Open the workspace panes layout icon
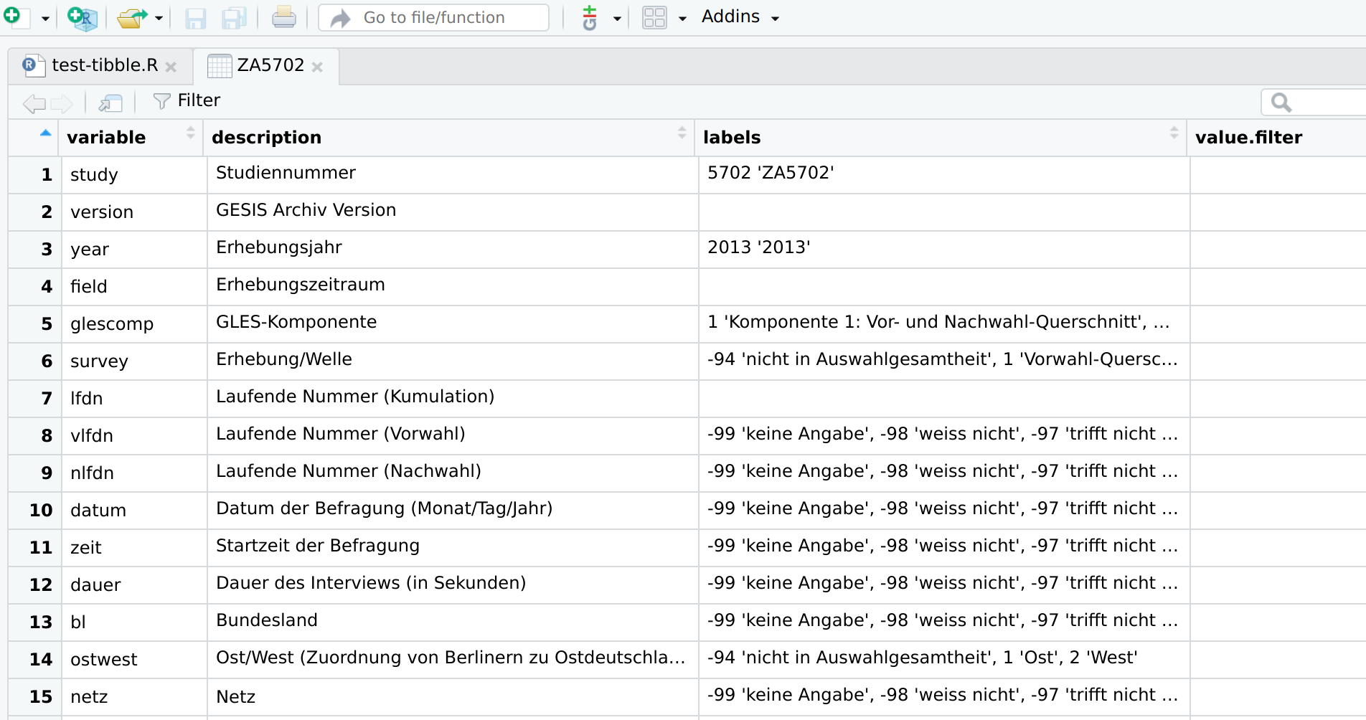This screenshot has width=1366, height=720. point(654,17)
